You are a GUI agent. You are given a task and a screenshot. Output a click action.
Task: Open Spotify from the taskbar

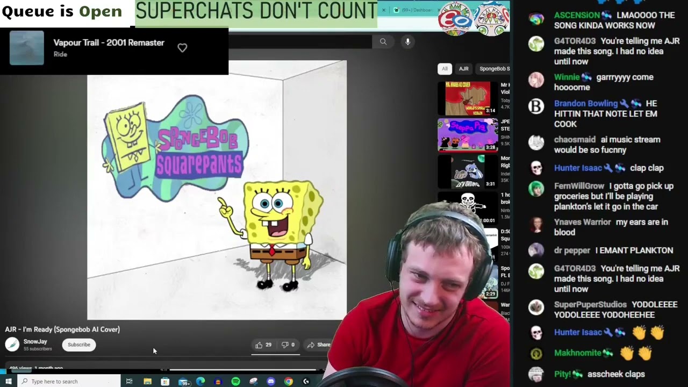[x=235, y=381]
